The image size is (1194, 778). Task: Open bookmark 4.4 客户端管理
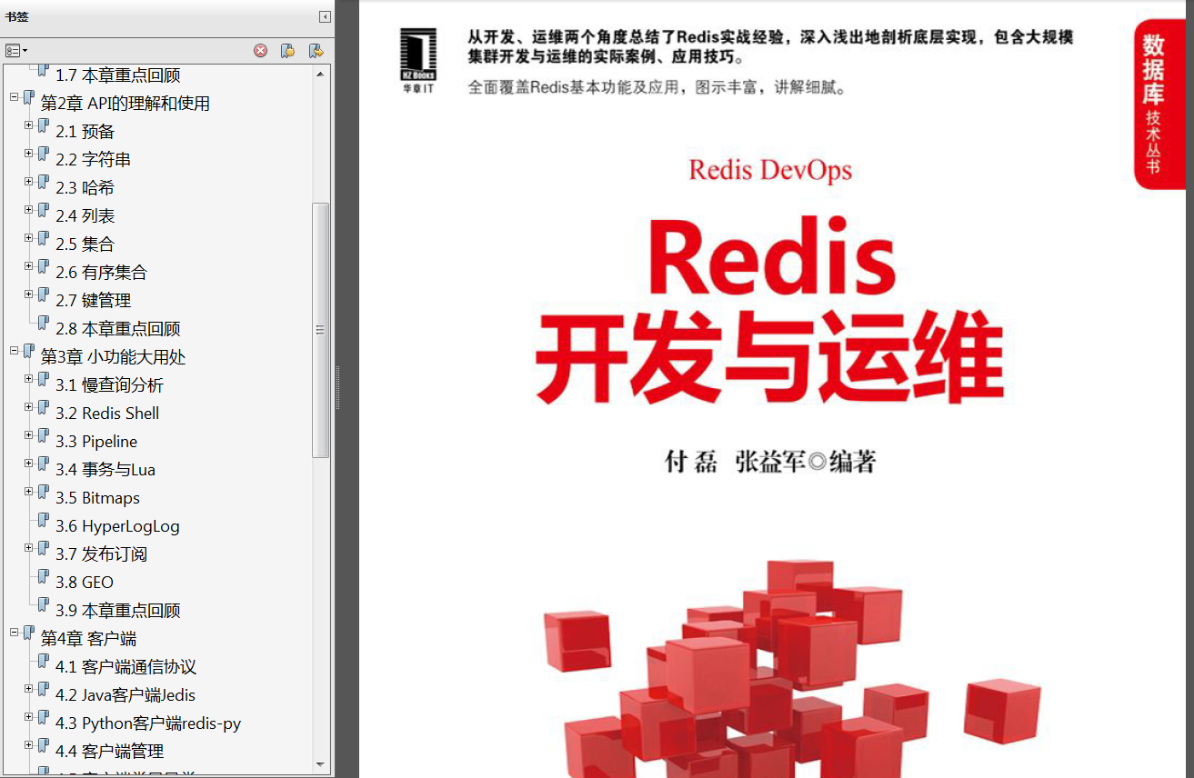pos(109,752)
